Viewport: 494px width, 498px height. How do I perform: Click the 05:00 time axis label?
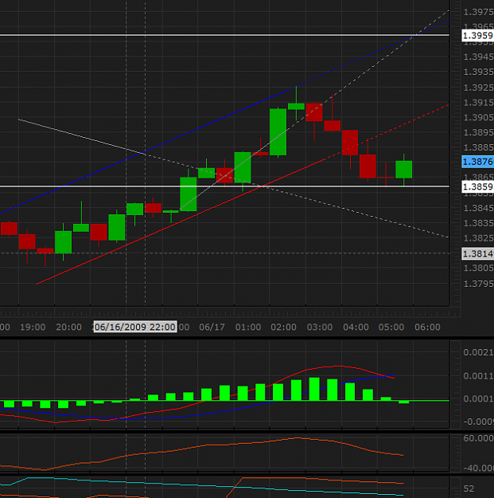(x=391, y=327)
